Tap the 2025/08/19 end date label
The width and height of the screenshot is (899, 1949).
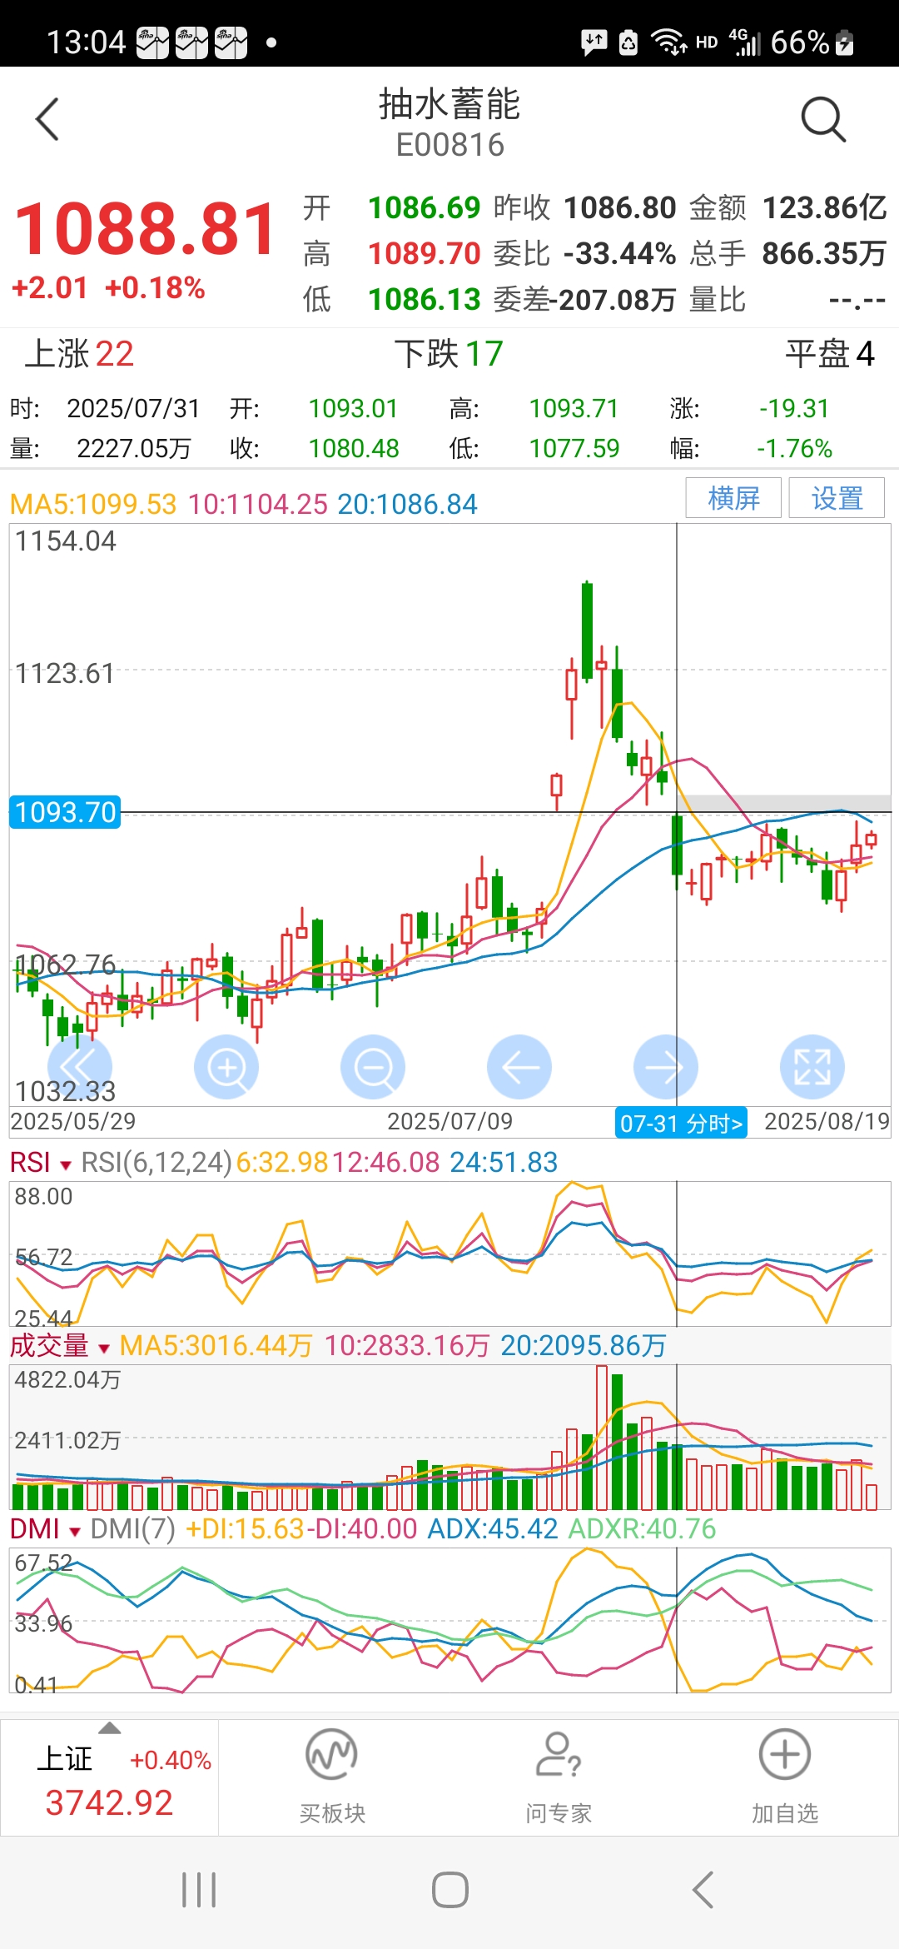pos(827,1121)
